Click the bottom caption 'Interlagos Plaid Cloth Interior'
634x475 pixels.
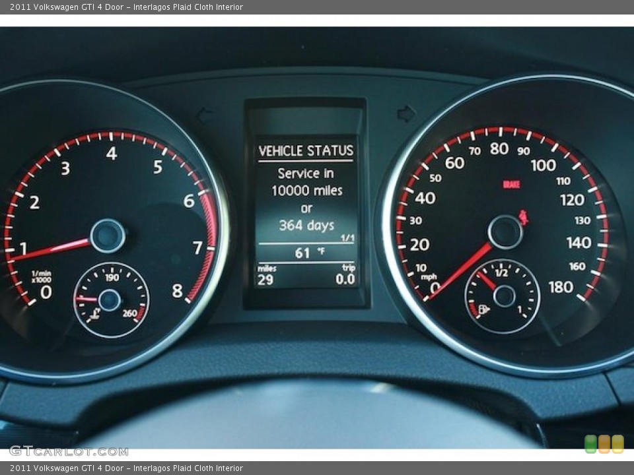tap(188, 468)
